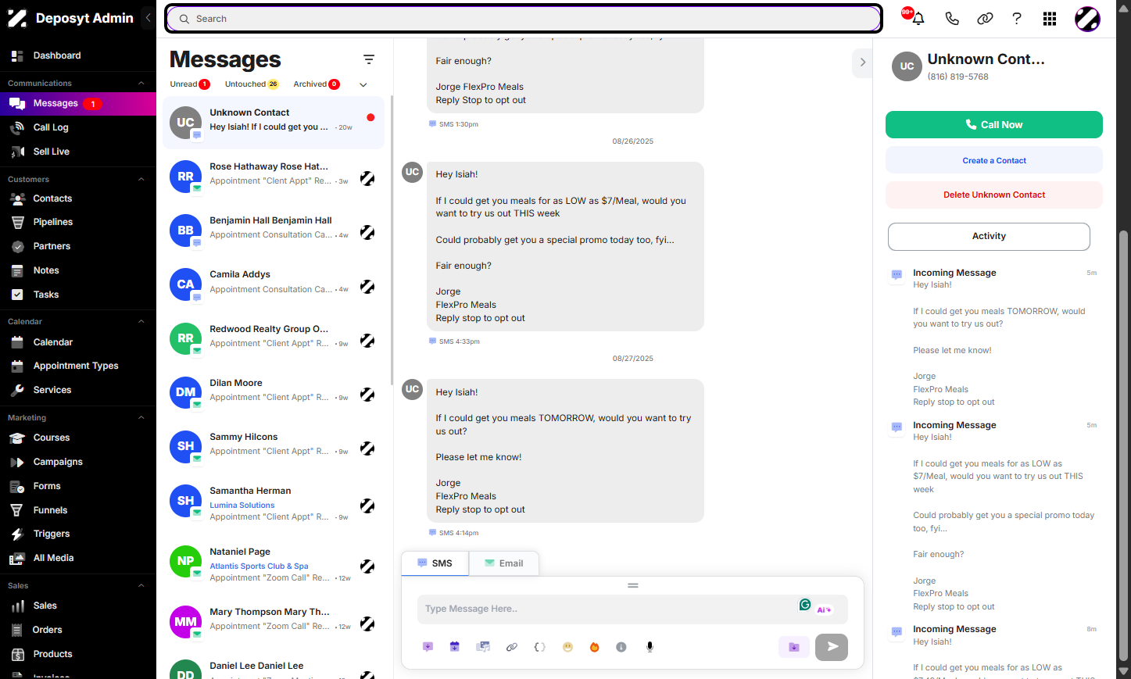
Task: Insert merge field curly braces icon
Action: [539, 647]
